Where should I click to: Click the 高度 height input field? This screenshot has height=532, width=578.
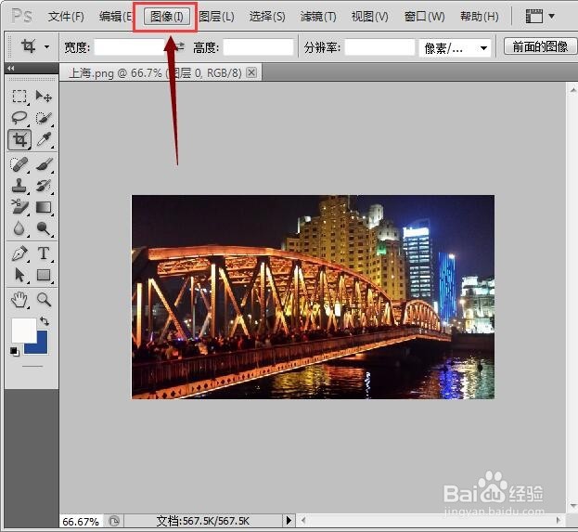tap(259, 47)
